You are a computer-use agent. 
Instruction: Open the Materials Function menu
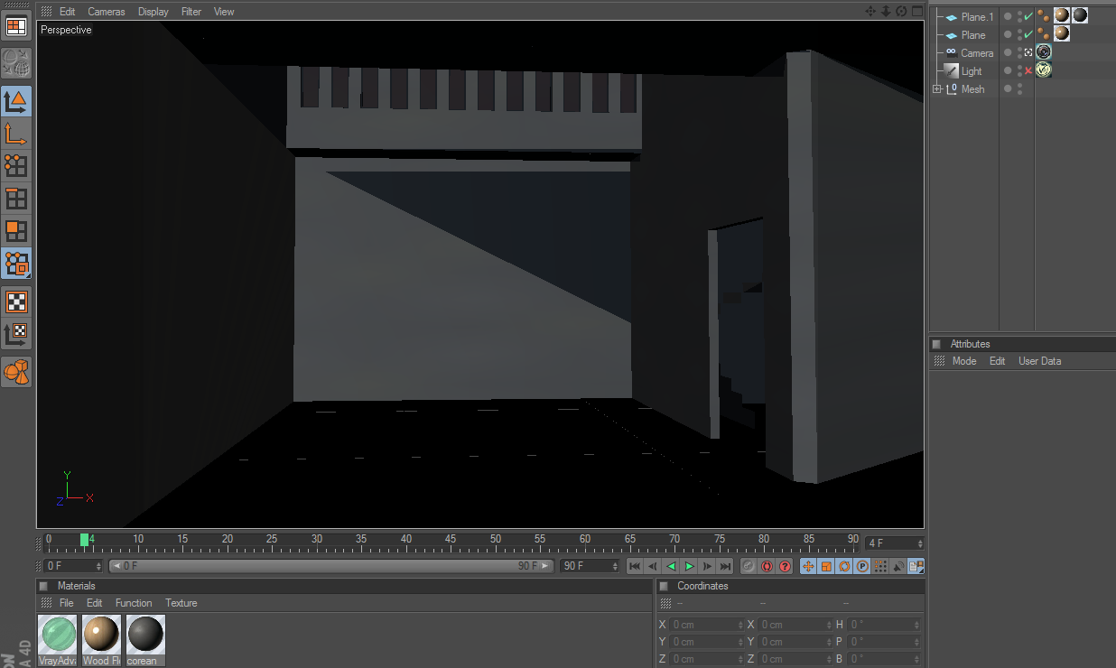(134, 603)
